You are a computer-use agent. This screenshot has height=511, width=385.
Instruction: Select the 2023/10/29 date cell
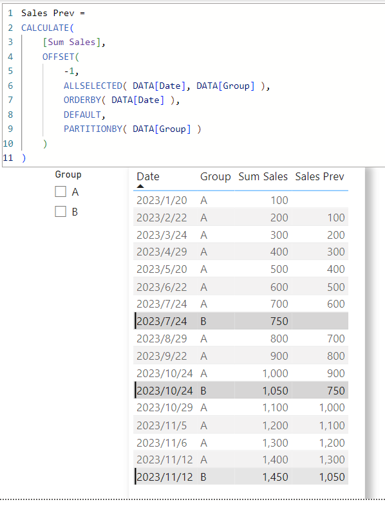point(165,407)
